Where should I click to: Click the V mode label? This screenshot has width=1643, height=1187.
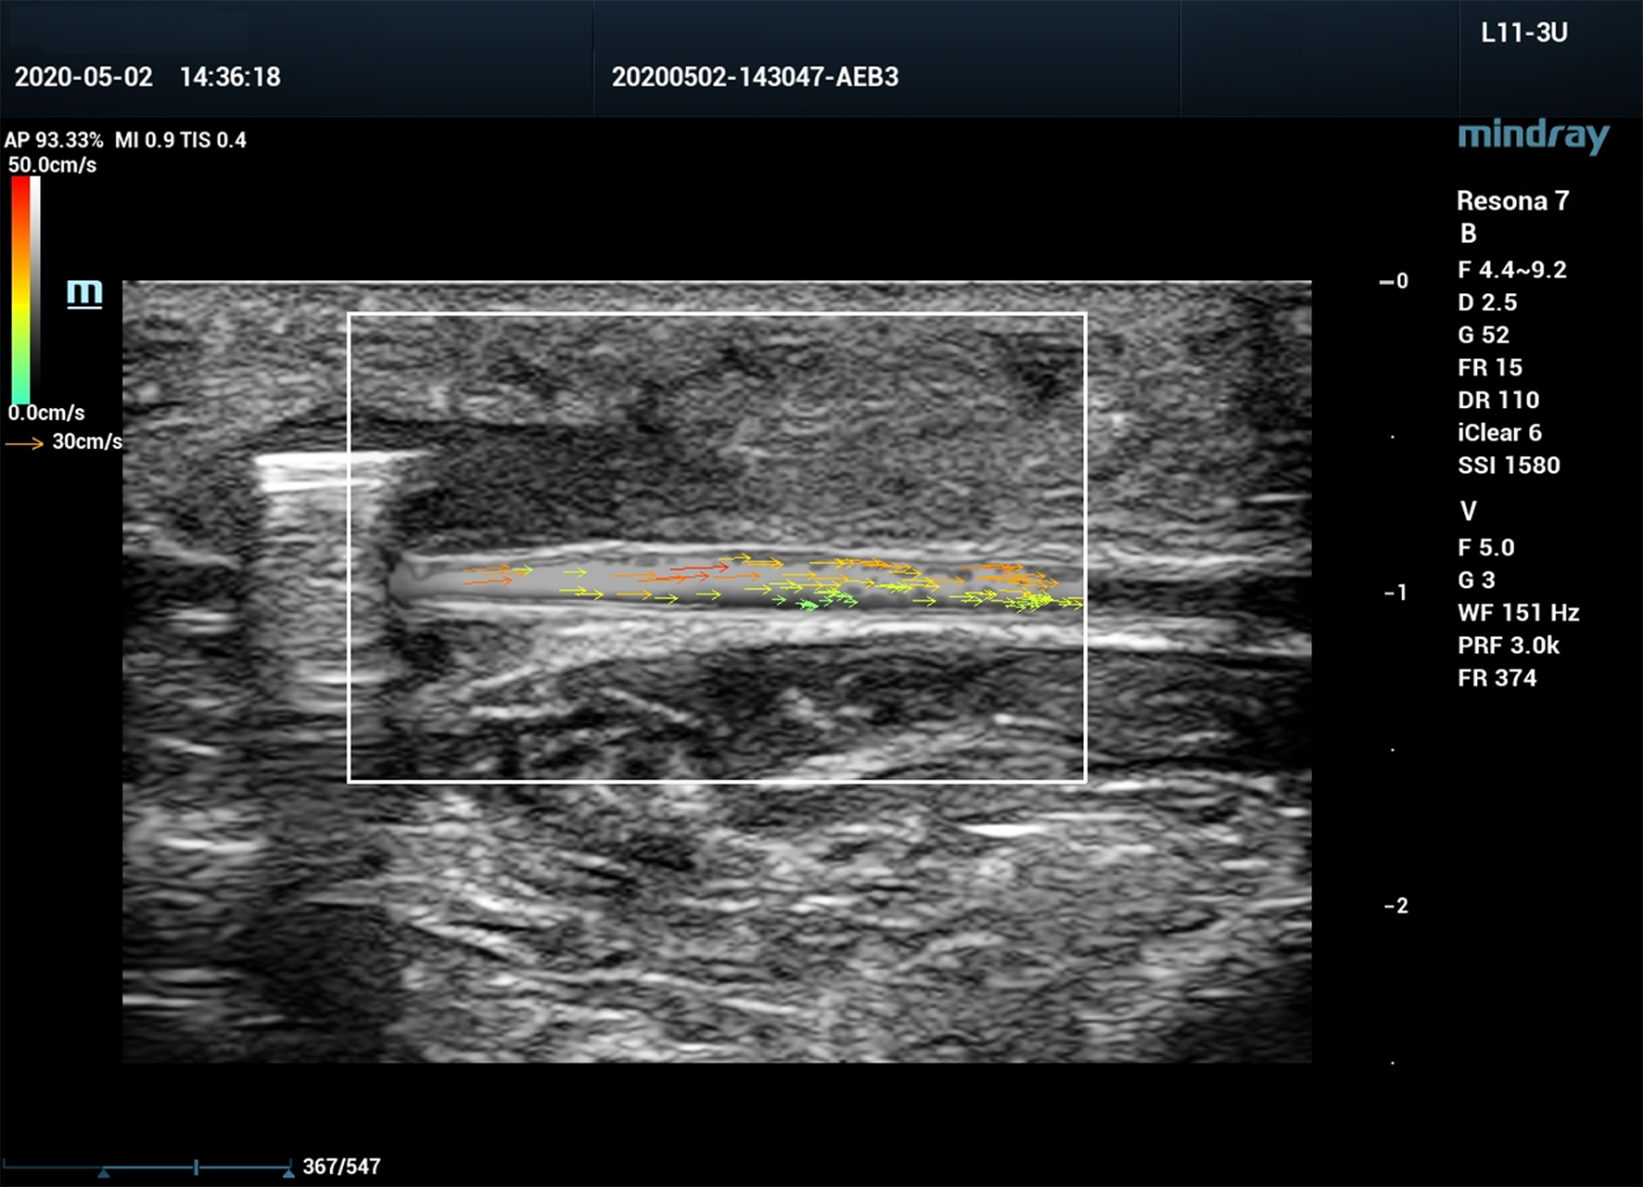pos(1468,511)
